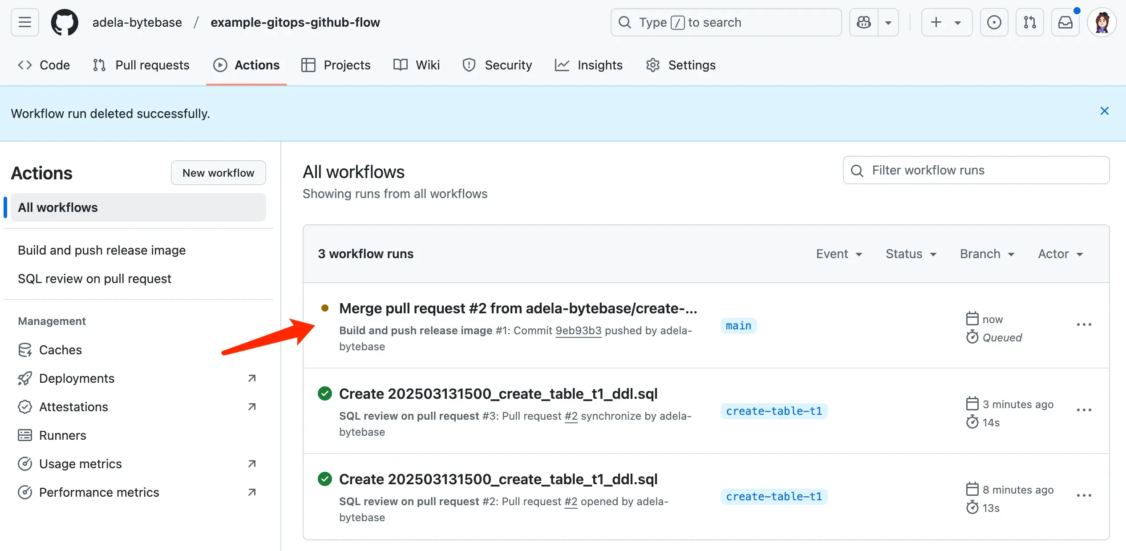Screen dimensions: 1126x551
Task: Open pull requests icon in header
Action: click(x=1029, y=22)
